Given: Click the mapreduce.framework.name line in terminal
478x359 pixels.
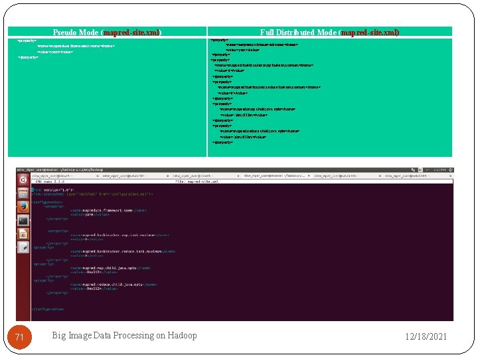Looking at the screenshot, I should [108, 211].
